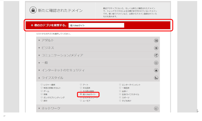Click the dollar icon on ビジネス row
Viewport: 202px width, 121px height.
pos(156,48)
